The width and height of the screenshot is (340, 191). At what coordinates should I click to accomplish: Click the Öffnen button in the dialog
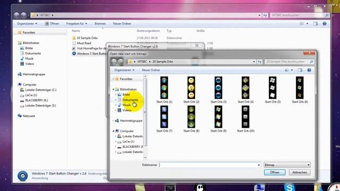[x=275, y=172]
